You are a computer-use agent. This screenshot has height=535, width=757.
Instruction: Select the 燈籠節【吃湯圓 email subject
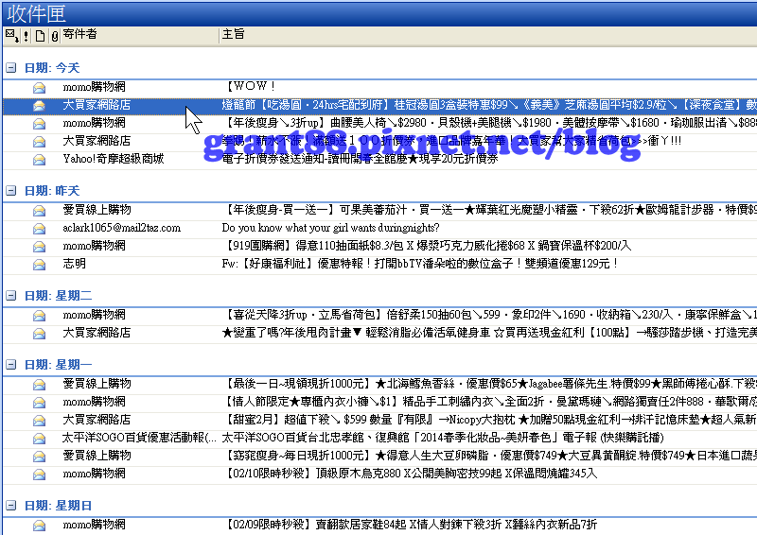pos(489,105)
